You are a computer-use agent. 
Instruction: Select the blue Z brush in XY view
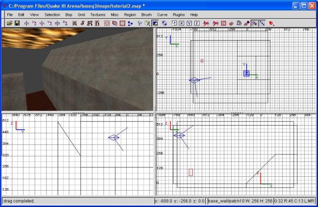tap(246, 73)
